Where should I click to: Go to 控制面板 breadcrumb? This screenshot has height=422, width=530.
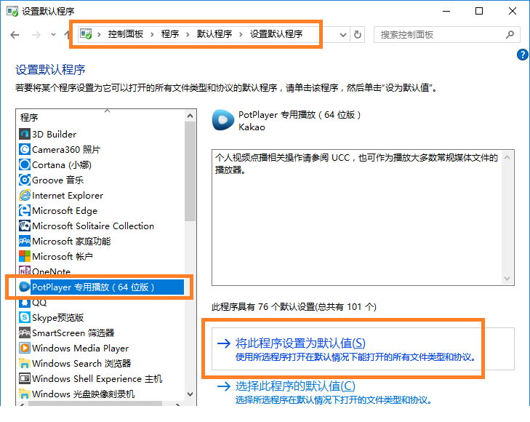tap(126, 34)
